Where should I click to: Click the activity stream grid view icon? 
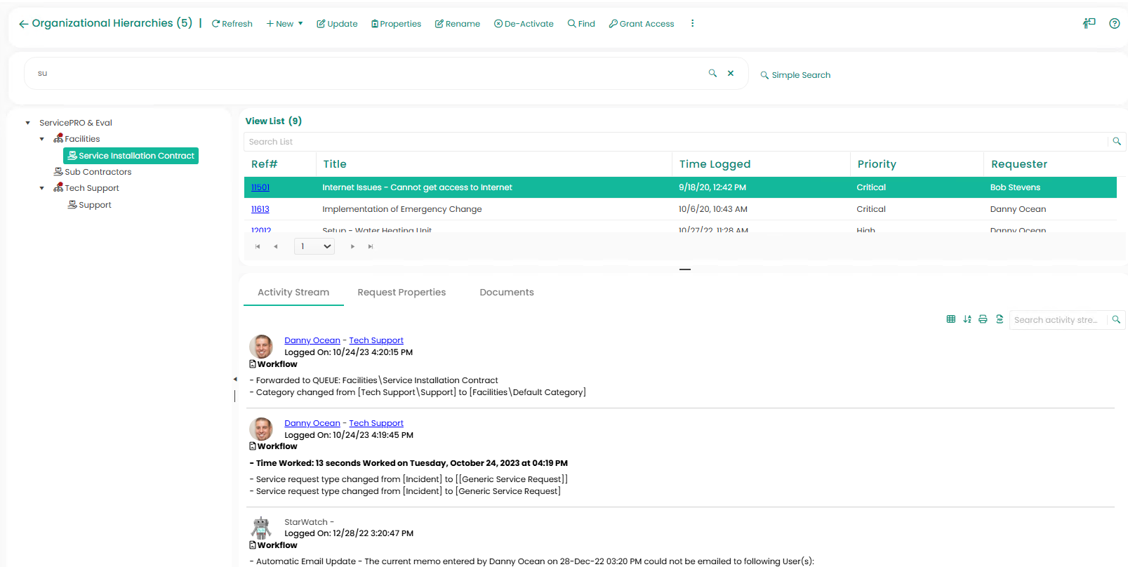pyautogui.click(x=950, y=319)
